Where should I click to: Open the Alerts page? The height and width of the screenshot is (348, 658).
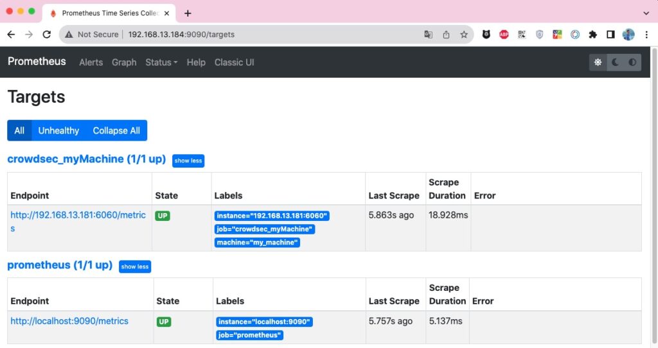click(x=91, y=62)
